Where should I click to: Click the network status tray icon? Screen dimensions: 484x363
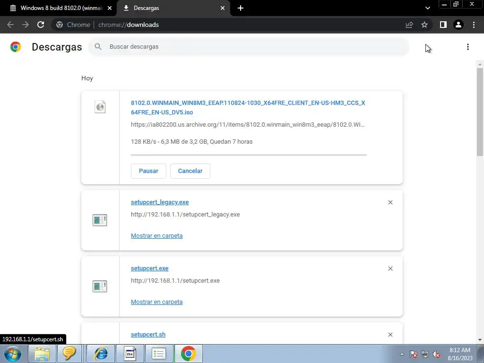click(x=425, y=354)
